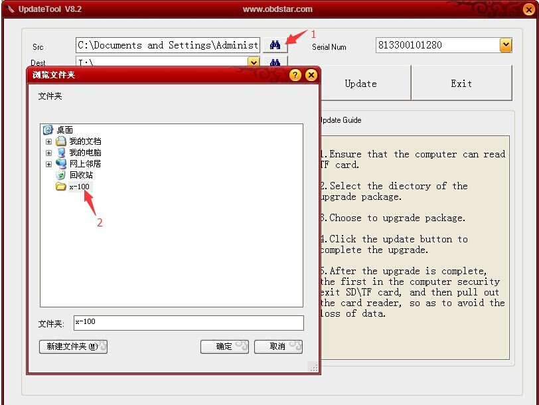
Task: Click the Exit button
Action: click(461, 84)
